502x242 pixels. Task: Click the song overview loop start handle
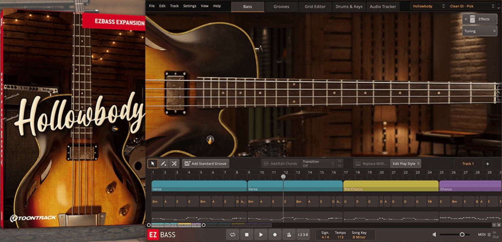[x=149, y=225]
